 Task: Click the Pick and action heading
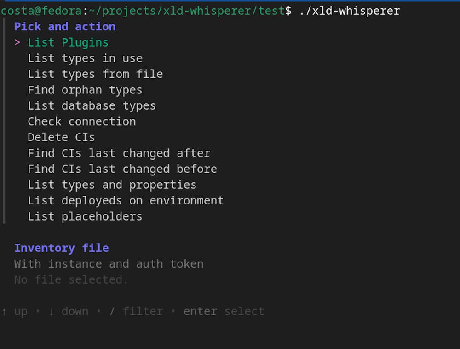(65, 26)
